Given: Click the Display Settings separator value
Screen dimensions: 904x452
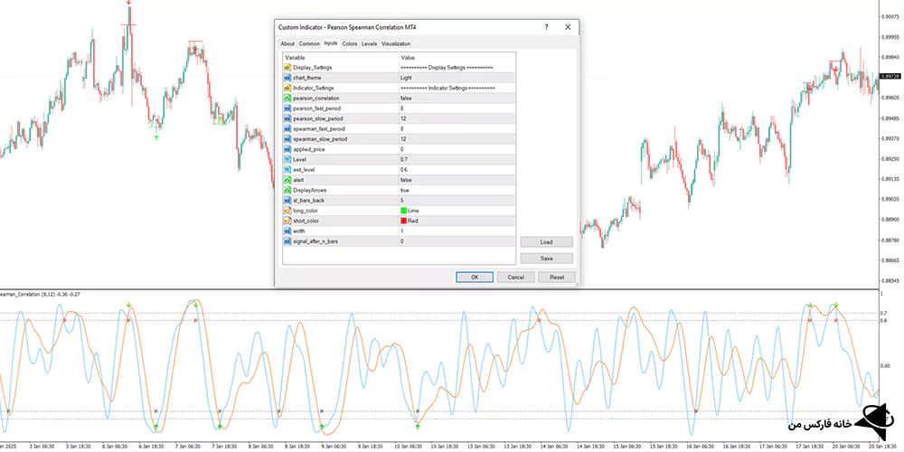Looking at the screenshot, I should [x=447, y=68].
